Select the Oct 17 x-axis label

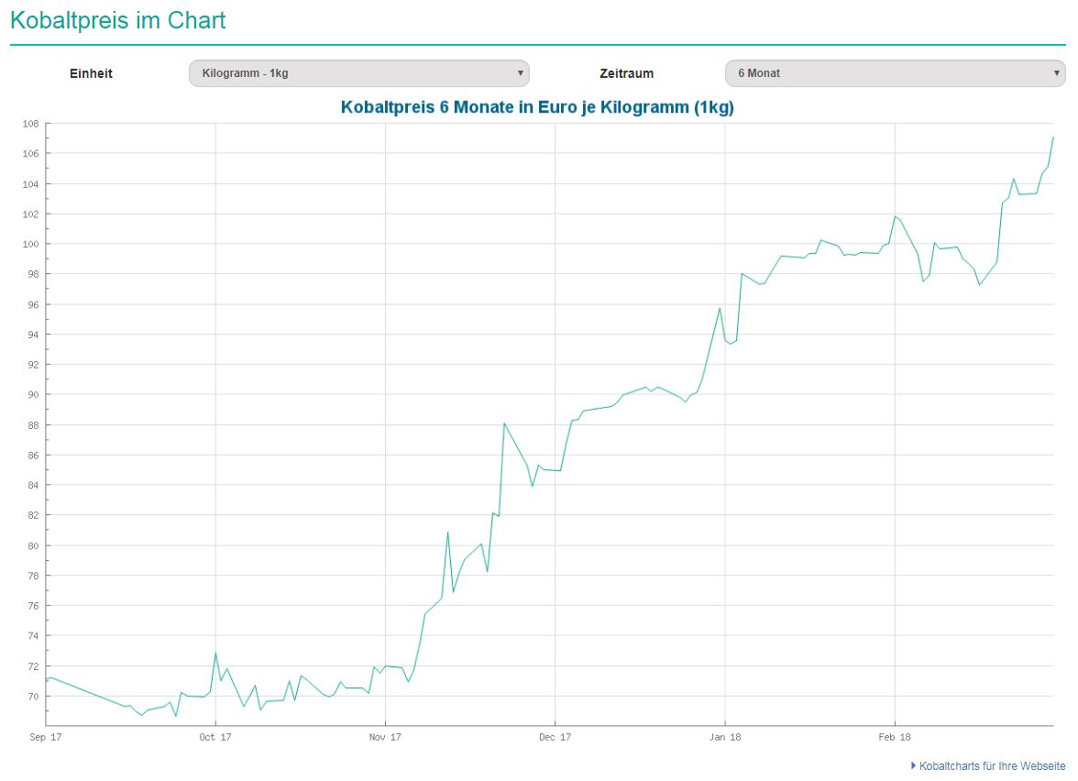coord(215,736)
